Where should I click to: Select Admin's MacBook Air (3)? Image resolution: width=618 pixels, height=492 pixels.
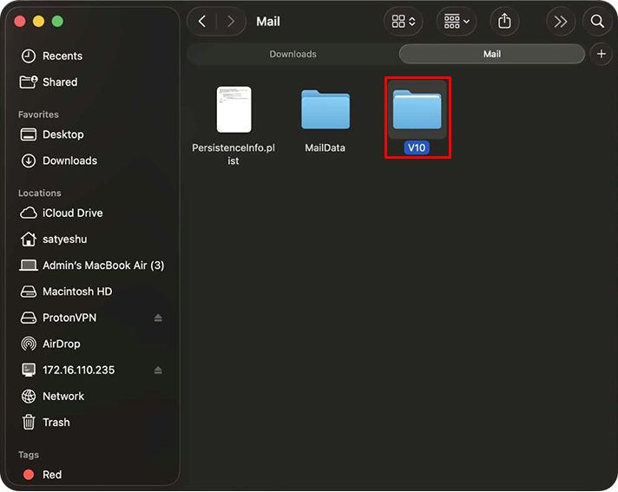(x=92, y=266)
